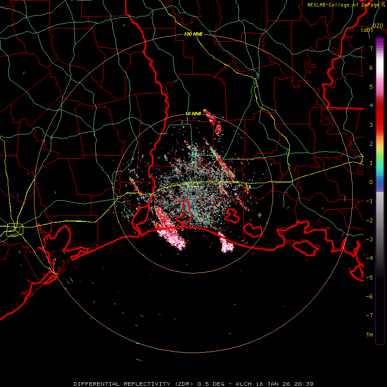Click the 4 dB value on the color scale
The width and height of the screenshot is (387, 387).
point(371,106)
